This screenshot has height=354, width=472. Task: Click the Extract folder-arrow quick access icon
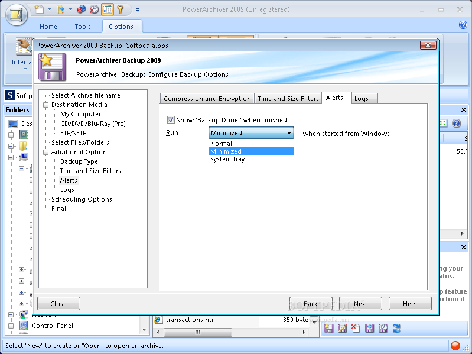coord(60,9)
